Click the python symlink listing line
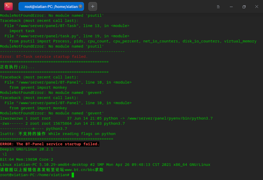This screenshot has width=263, height=180. pyautogui.click(x=106, y=118)
